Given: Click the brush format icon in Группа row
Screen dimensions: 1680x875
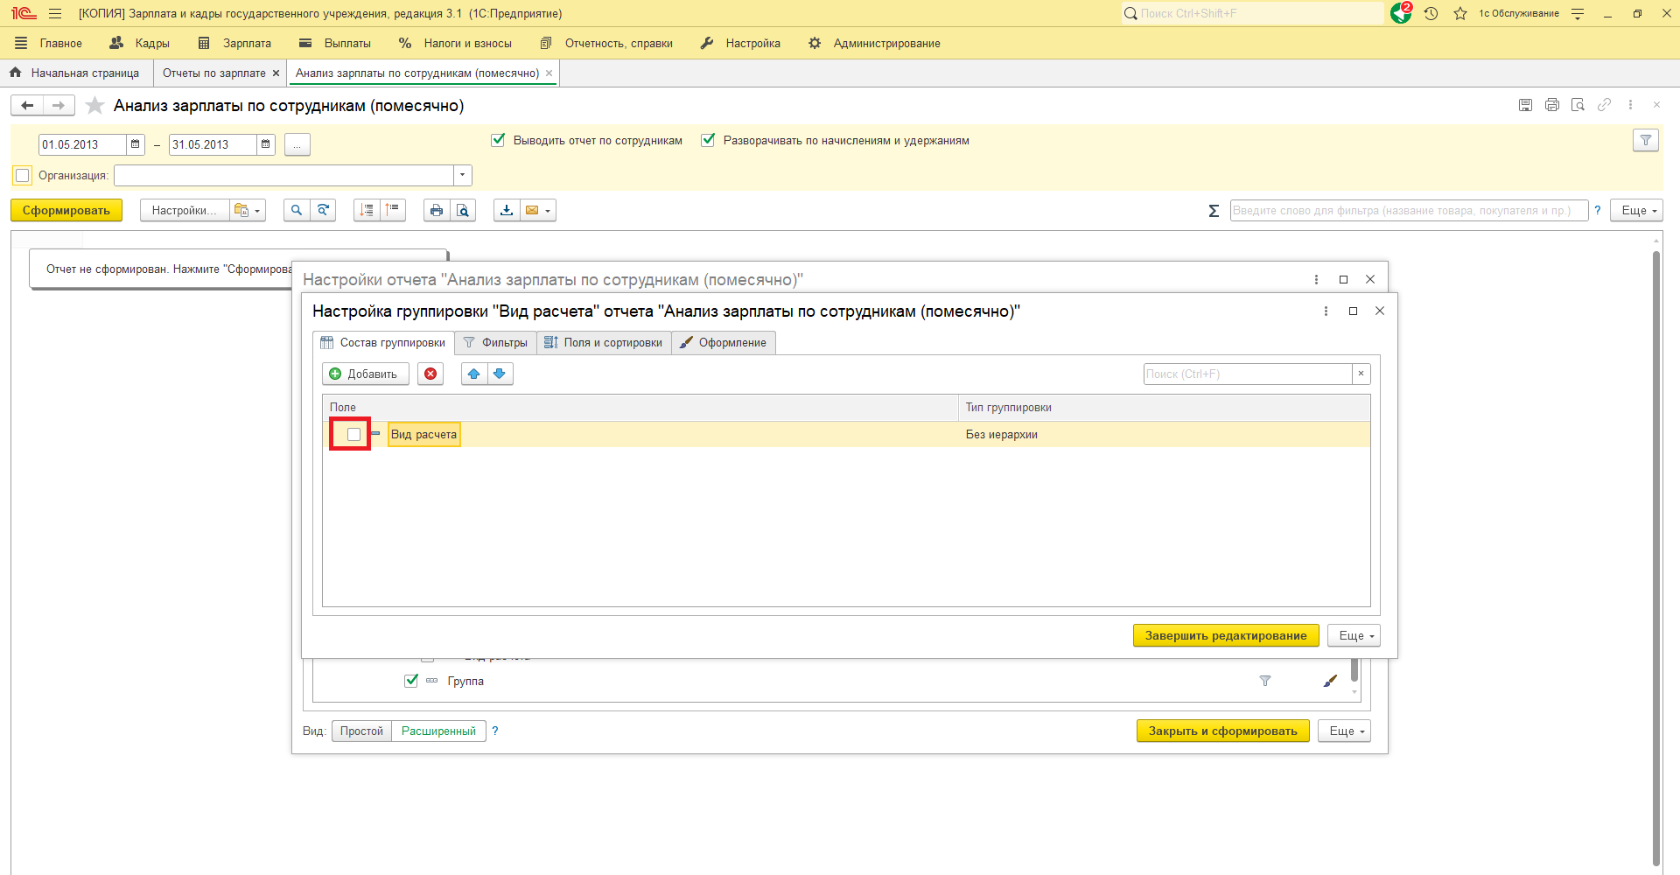Looking at the screenshot, I should click(x=1330, y=681).
